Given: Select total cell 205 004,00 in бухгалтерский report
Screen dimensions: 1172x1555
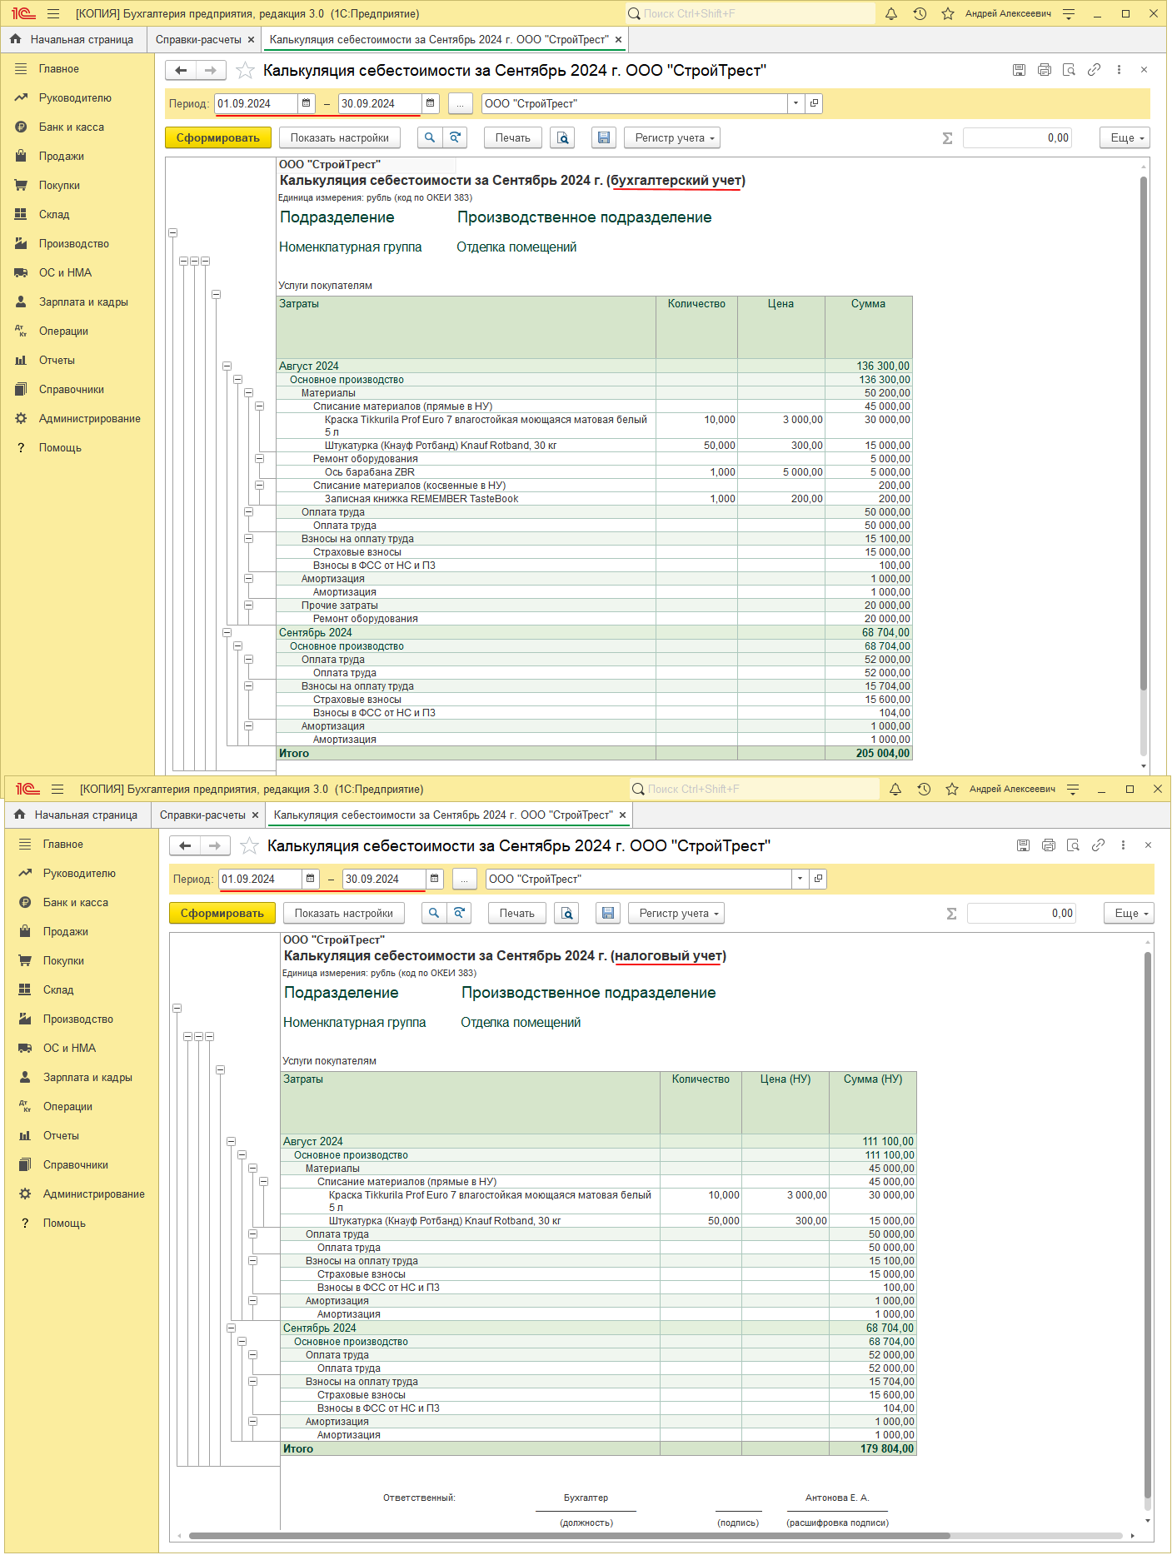Looking at the screenshot, I should point(869,753).
